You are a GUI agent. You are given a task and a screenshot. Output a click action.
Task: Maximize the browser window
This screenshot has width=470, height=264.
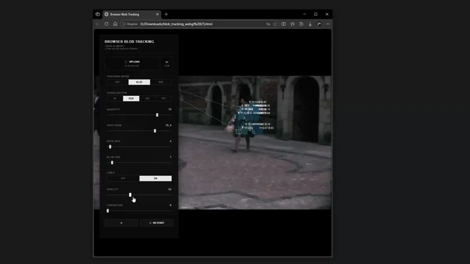[x=316, y=14]
